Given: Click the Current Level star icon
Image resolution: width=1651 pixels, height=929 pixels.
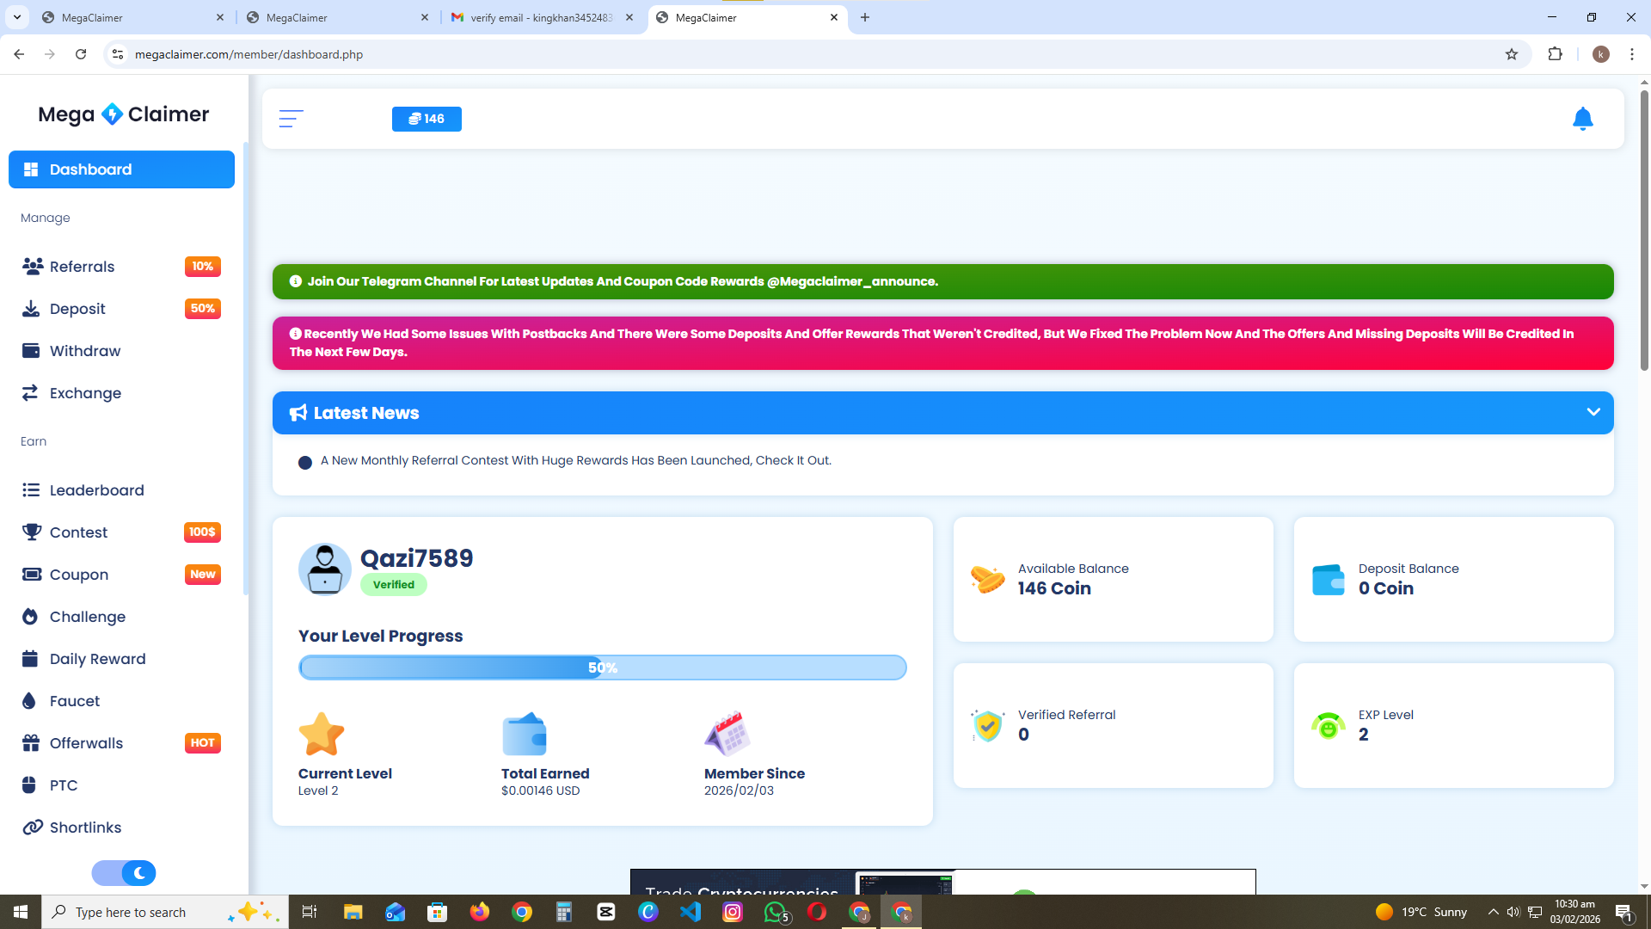Looking at the screenshot, I should coord(322,734).
